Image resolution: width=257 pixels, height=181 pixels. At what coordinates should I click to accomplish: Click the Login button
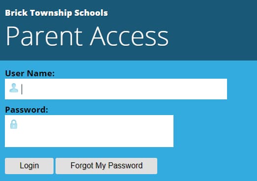point(29,166)
